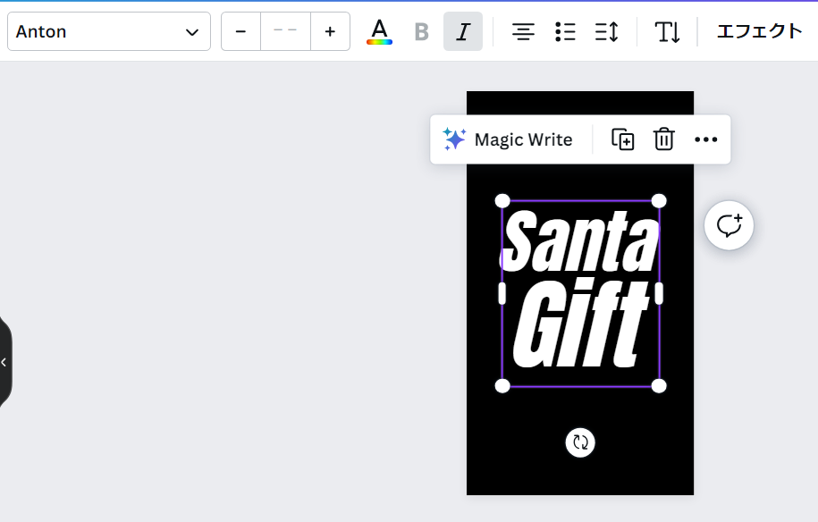Open the rainbow text color picker
This screenshot has height=522, width=818.
click(379, 31)
